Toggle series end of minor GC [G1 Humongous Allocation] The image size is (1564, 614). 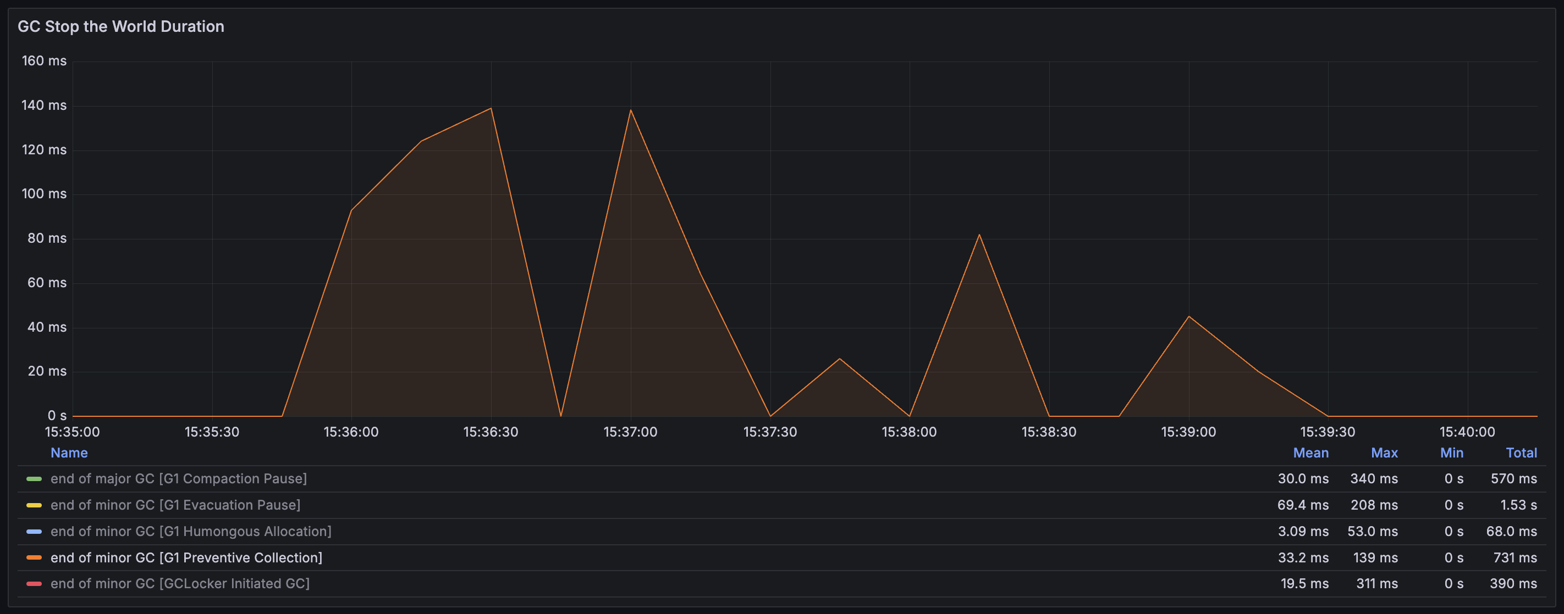[191, 532]
